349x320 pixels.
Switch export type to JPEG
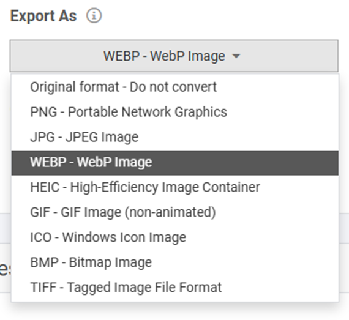click(x=175, y=137)
